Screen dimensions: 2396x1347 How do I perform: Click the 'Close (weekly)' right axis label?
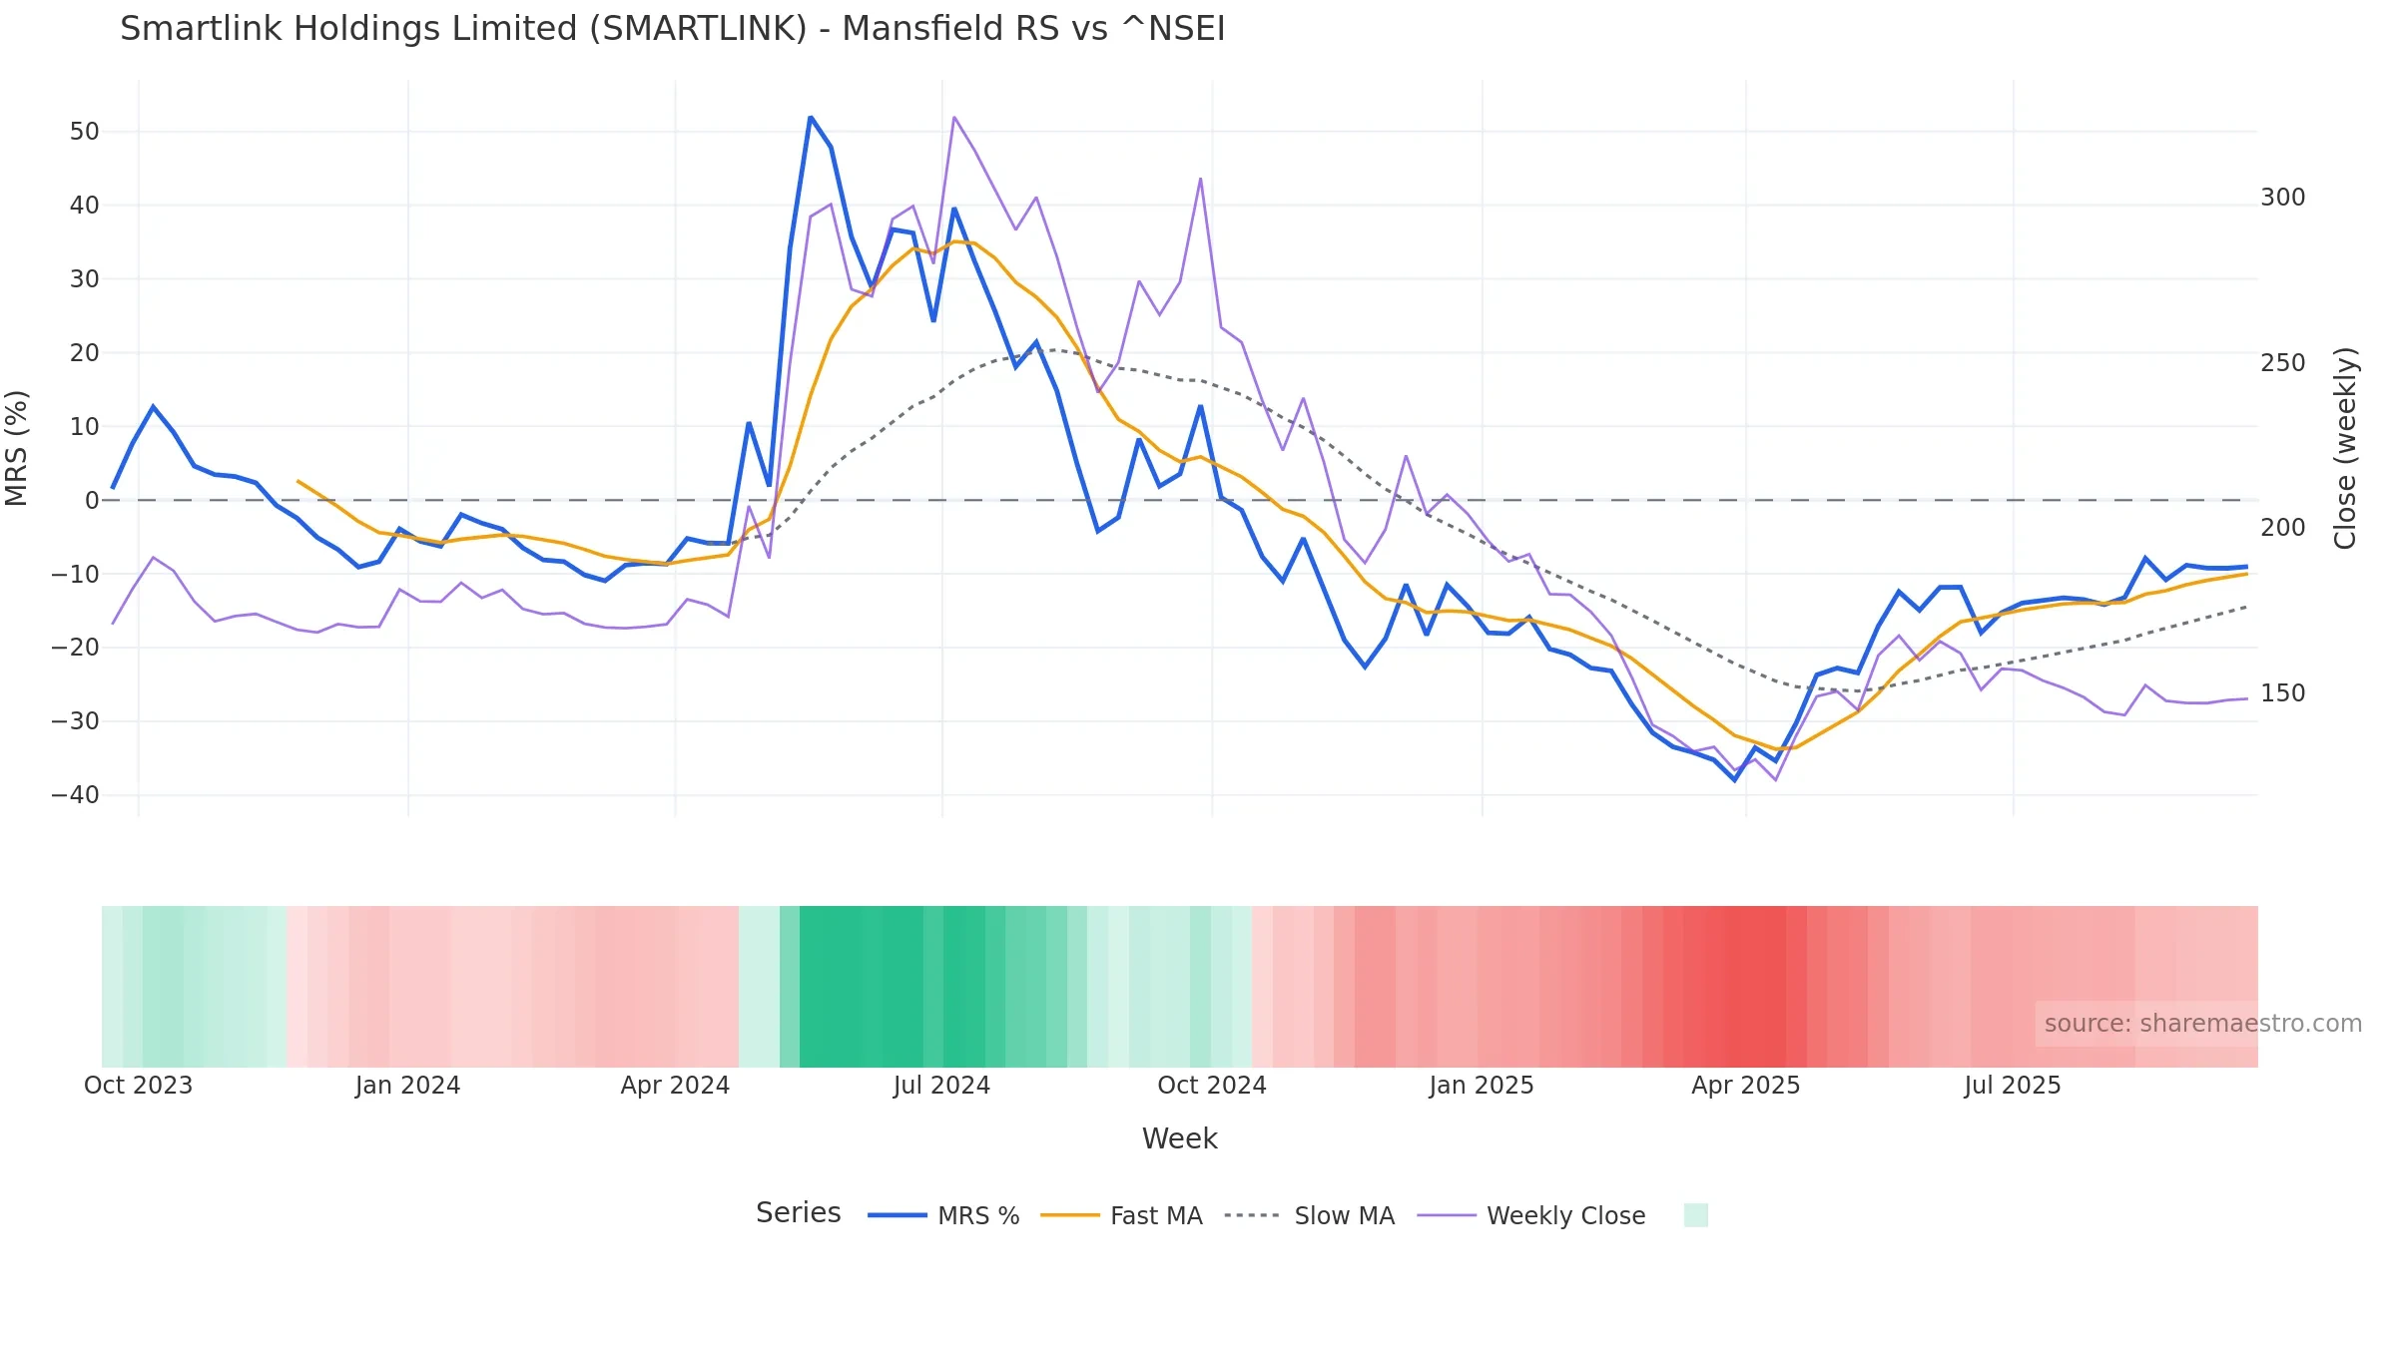2345,448
